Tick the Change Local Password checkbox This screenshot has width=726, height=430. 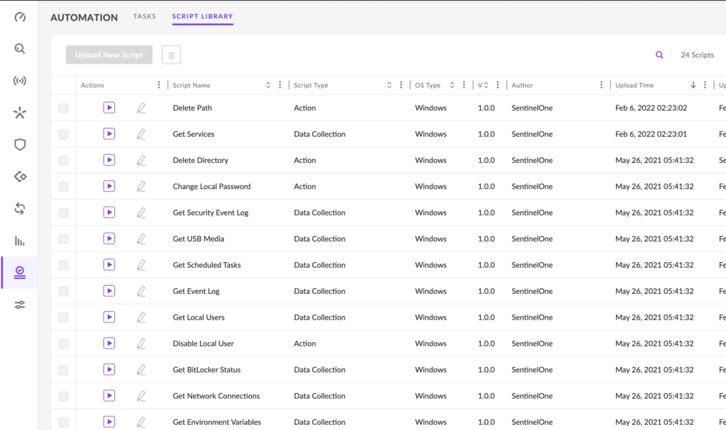tap(64, 186)
